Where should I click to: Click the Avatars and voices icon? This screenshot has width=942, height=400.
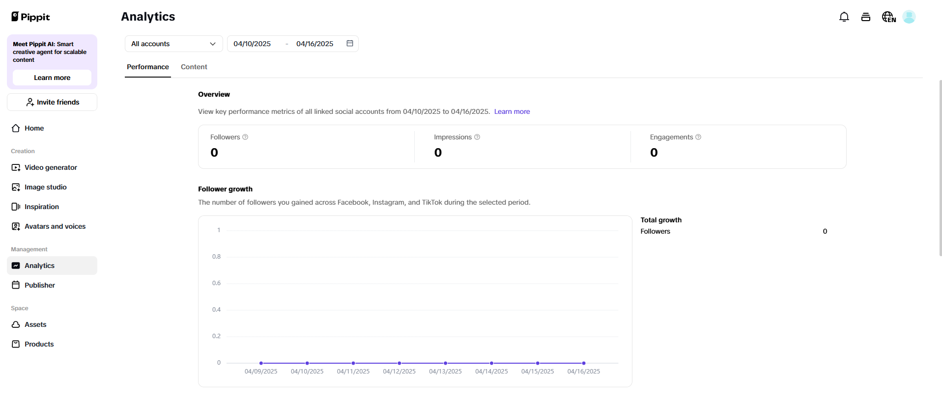coord(16,226)
